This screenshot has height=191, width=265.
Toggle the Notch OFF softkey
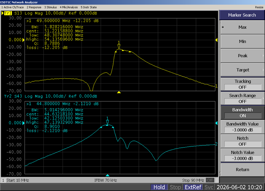click(242, 141)
